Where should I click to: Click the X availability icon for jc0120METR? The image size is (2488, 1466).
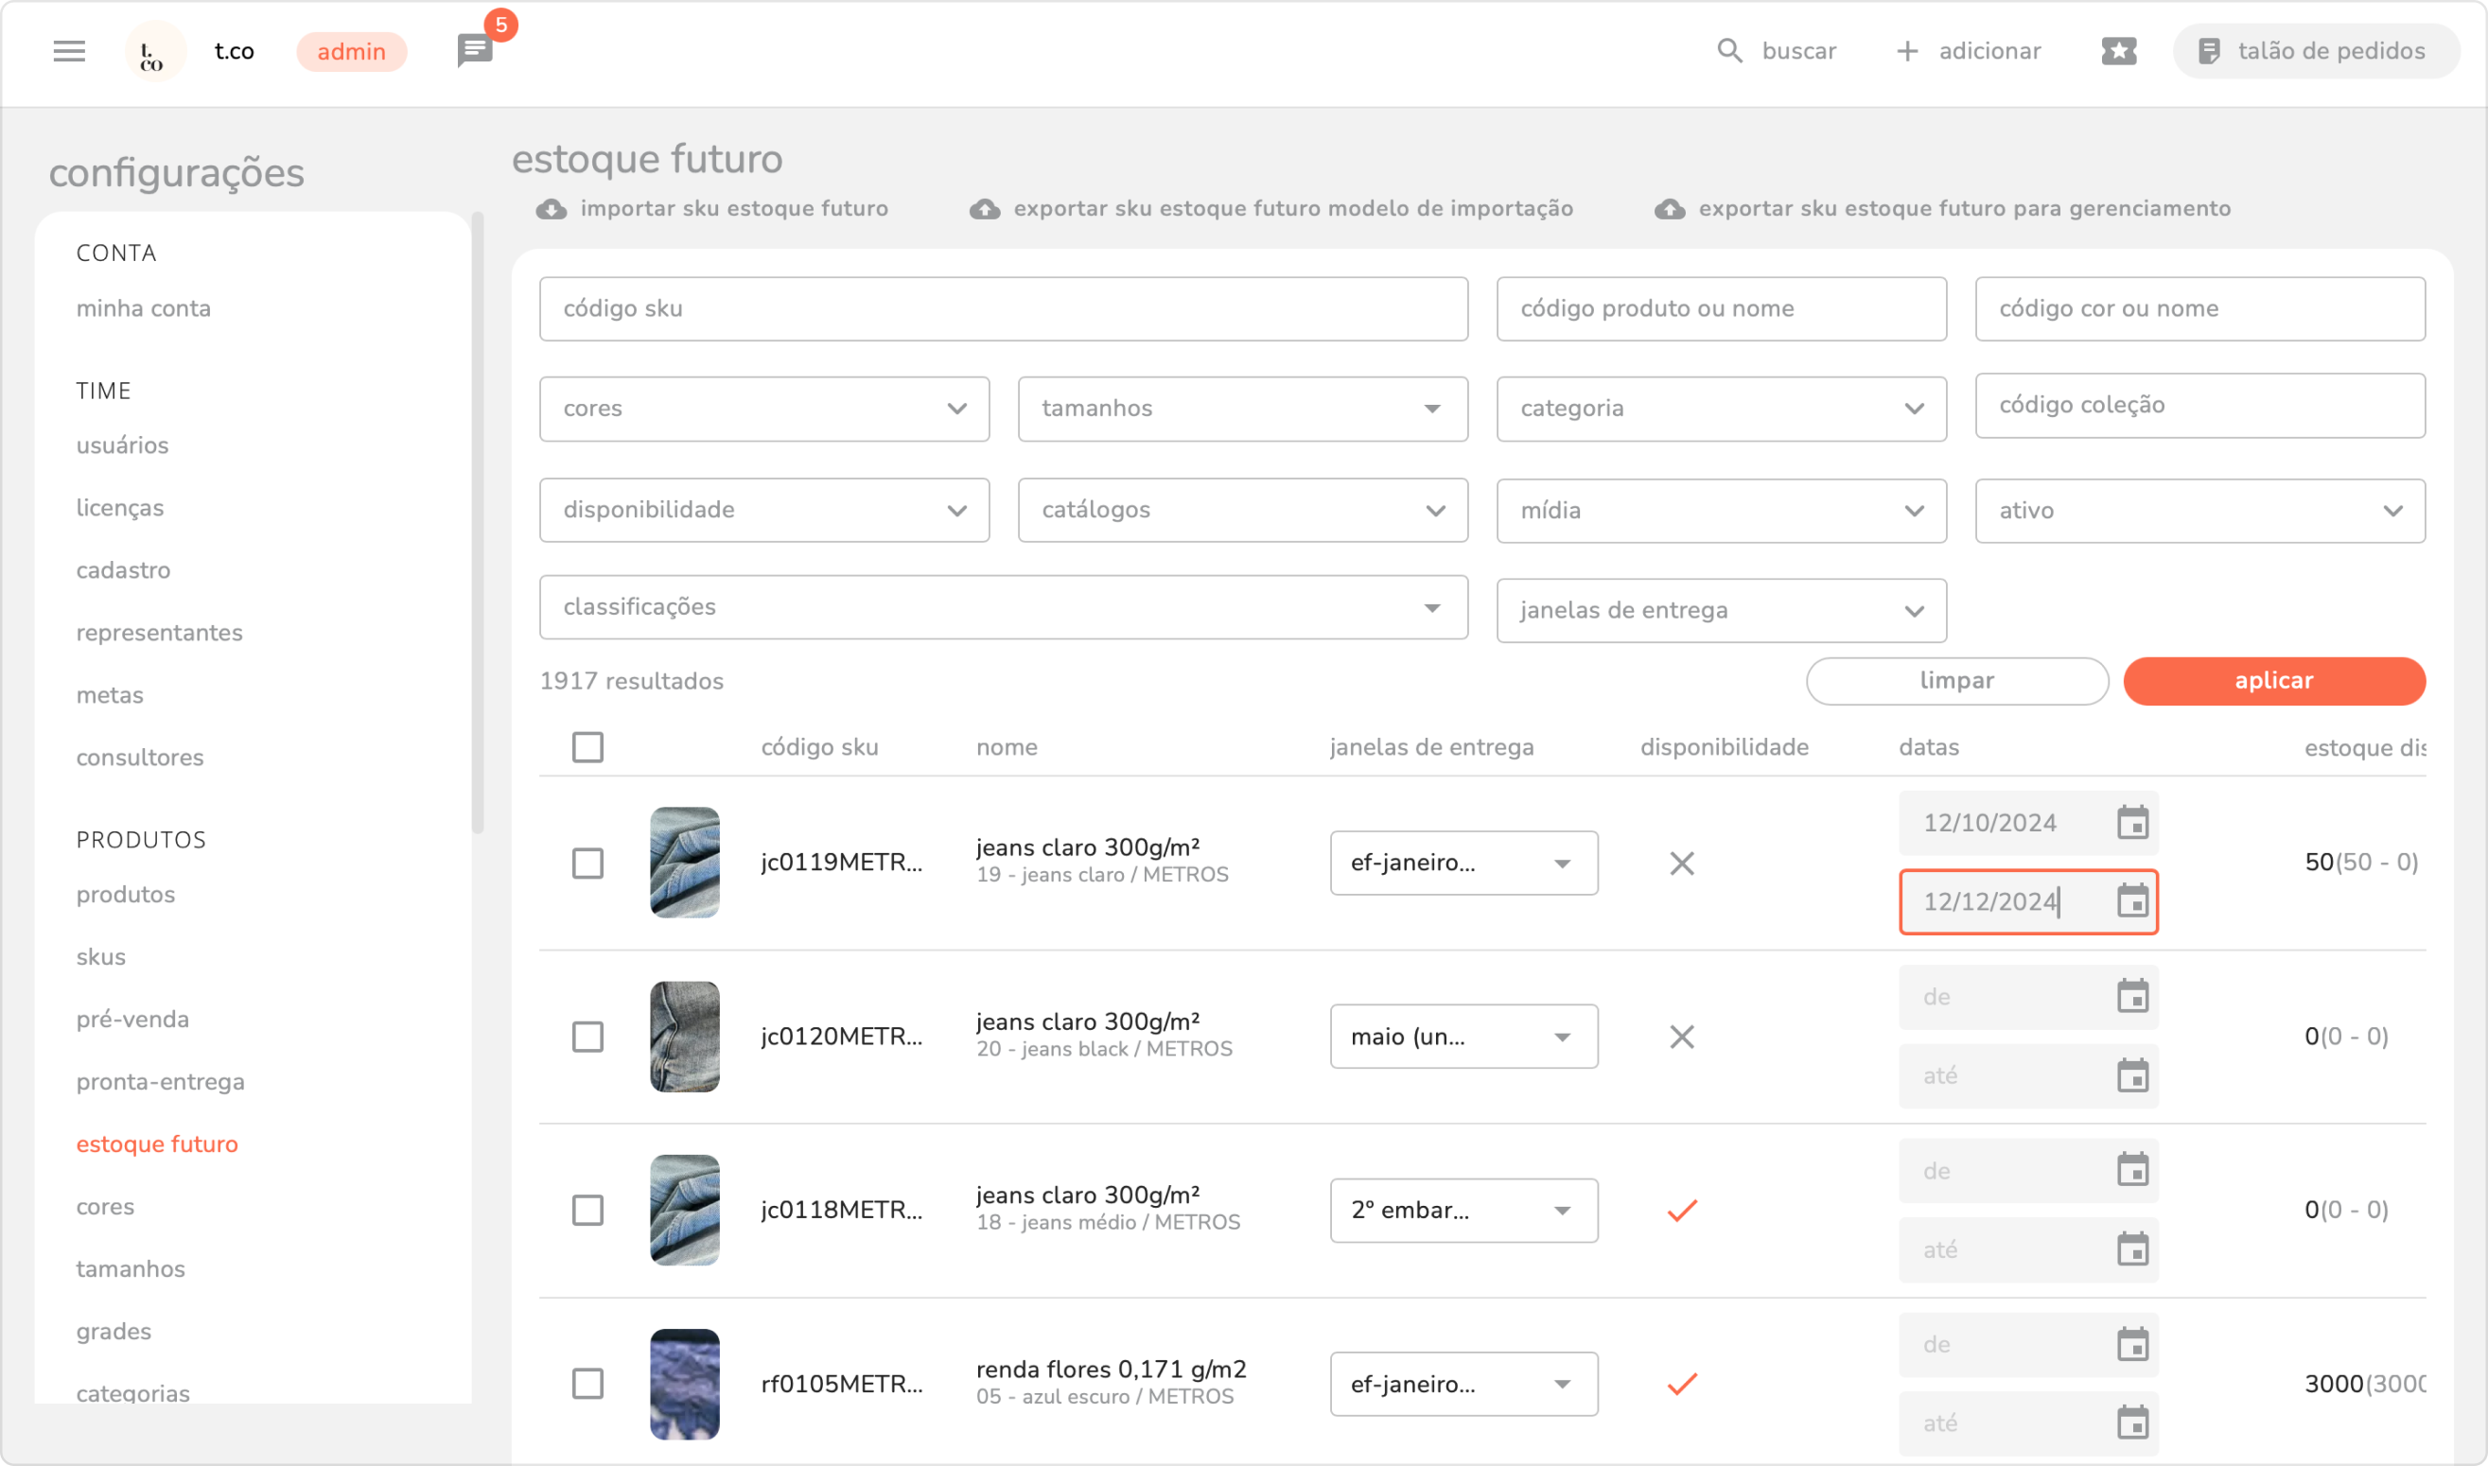point(1682,1038)
